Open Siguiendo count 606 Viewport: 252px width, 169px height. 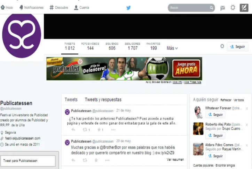click(112, 46)
